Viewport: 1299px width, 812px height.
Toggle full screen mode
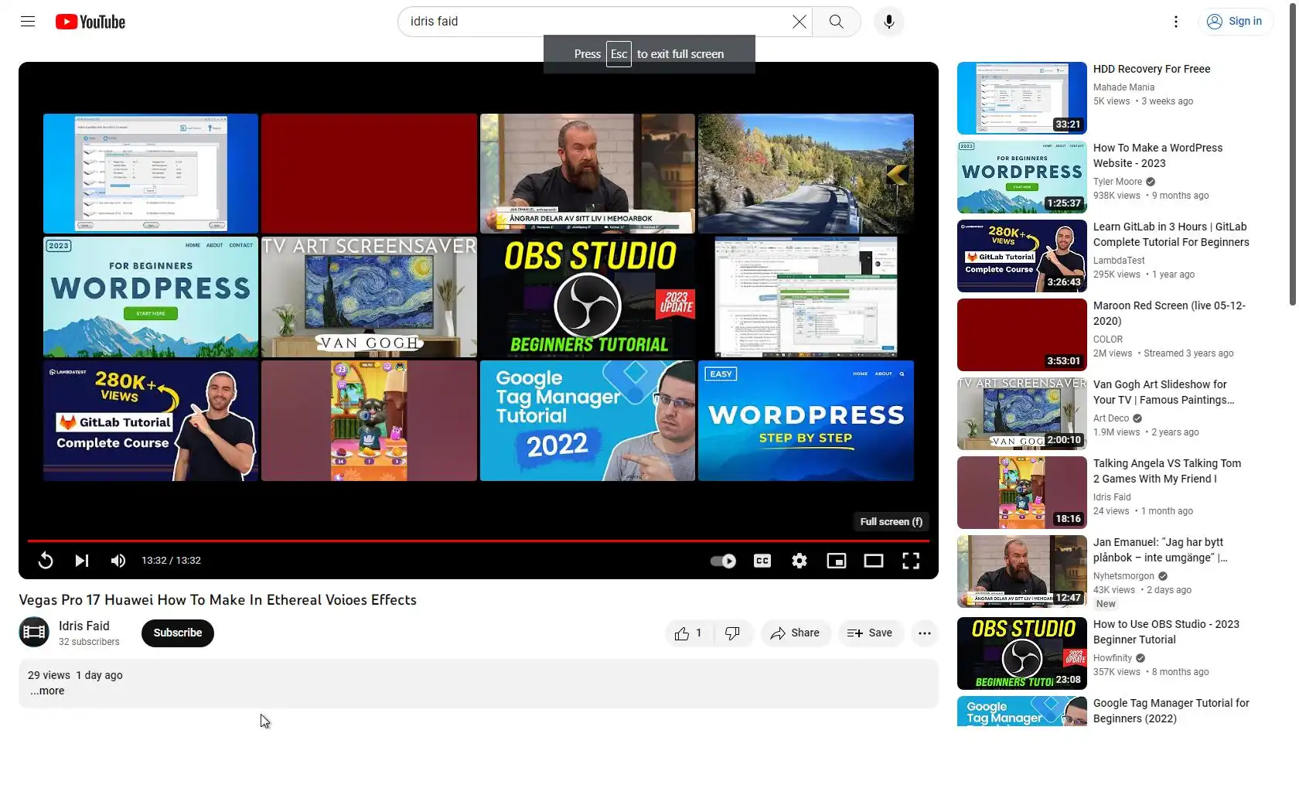911,561
